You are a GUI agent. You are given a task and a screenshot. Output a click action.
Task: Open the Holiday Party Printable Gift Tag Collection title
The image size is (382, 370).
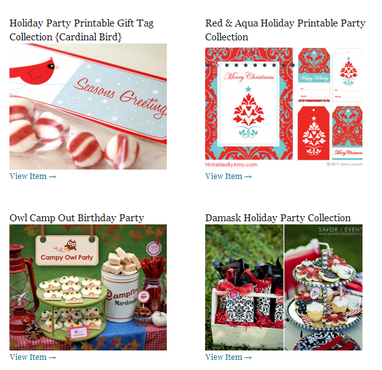pos(82,30)
